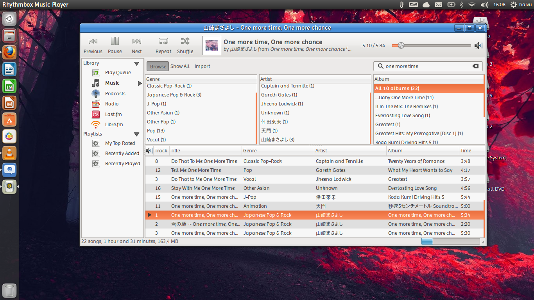Select track 2 lasting 2:20
This screenshot has height=300, width=534.
click(315, 224)
